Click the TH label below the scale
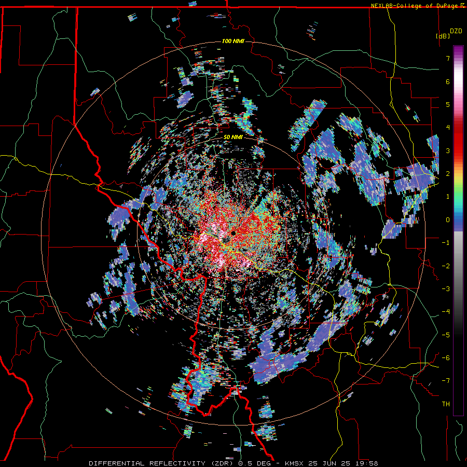This screenshot has width=467, height=467. click(x=446, y=404)
